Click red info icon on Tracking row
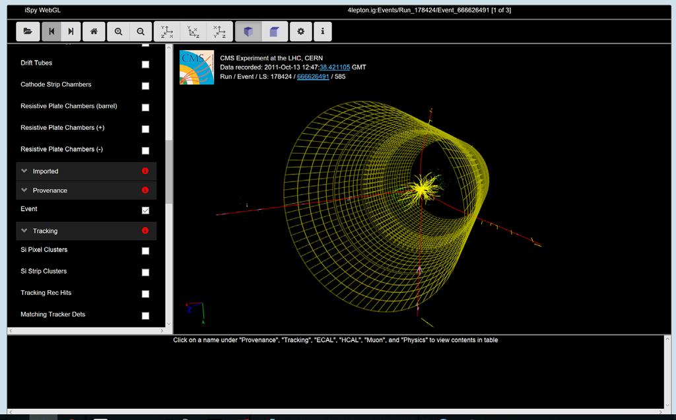 click(145, 231)
